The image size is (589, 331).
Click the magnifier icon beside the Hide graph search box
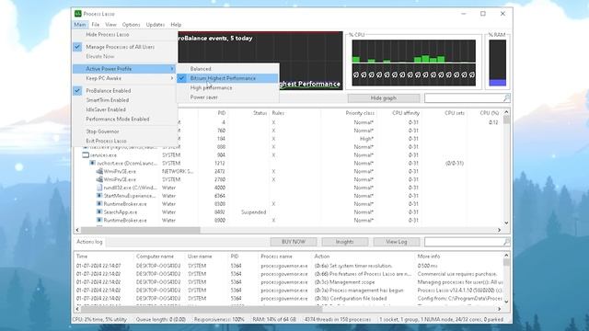click(x=506, y=98)
